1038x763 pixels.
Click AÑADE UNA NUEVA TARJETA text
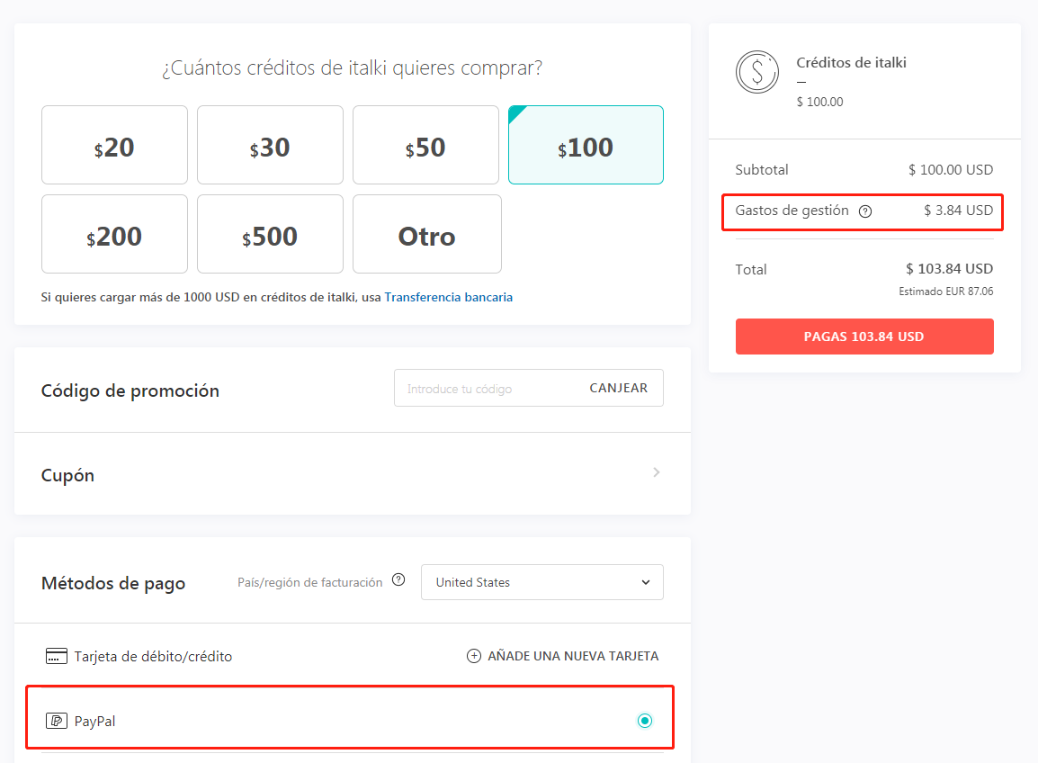pyautogui.click(x=573, y=656)
